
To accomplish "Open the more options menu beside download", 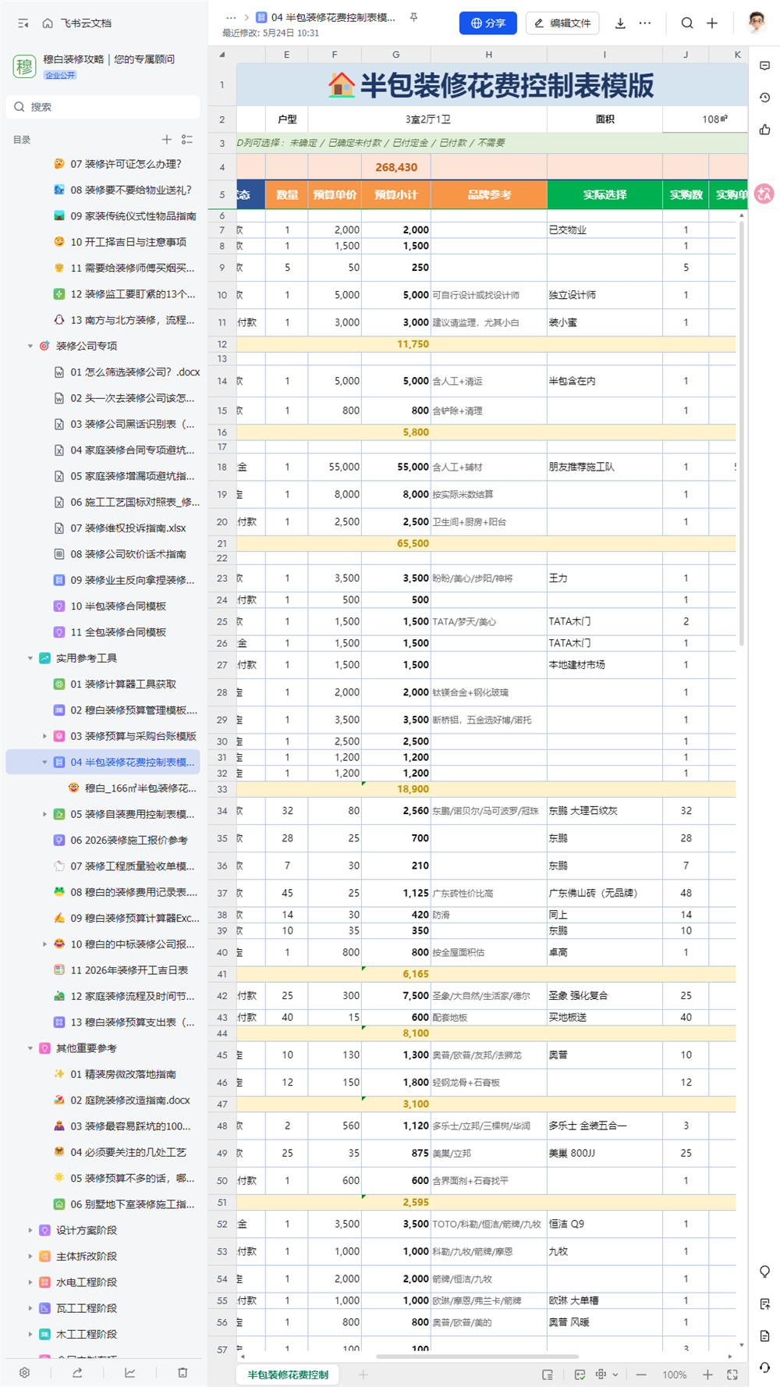I will (645, 23).
